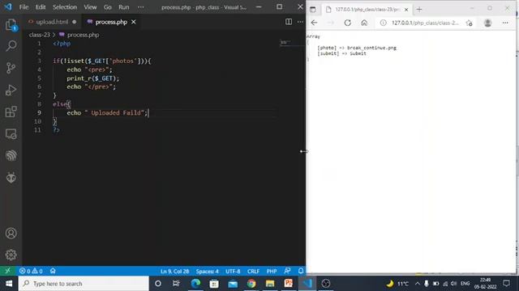Open the File menu
This screenshot has width=519, height=291.
tap(24, 7)
